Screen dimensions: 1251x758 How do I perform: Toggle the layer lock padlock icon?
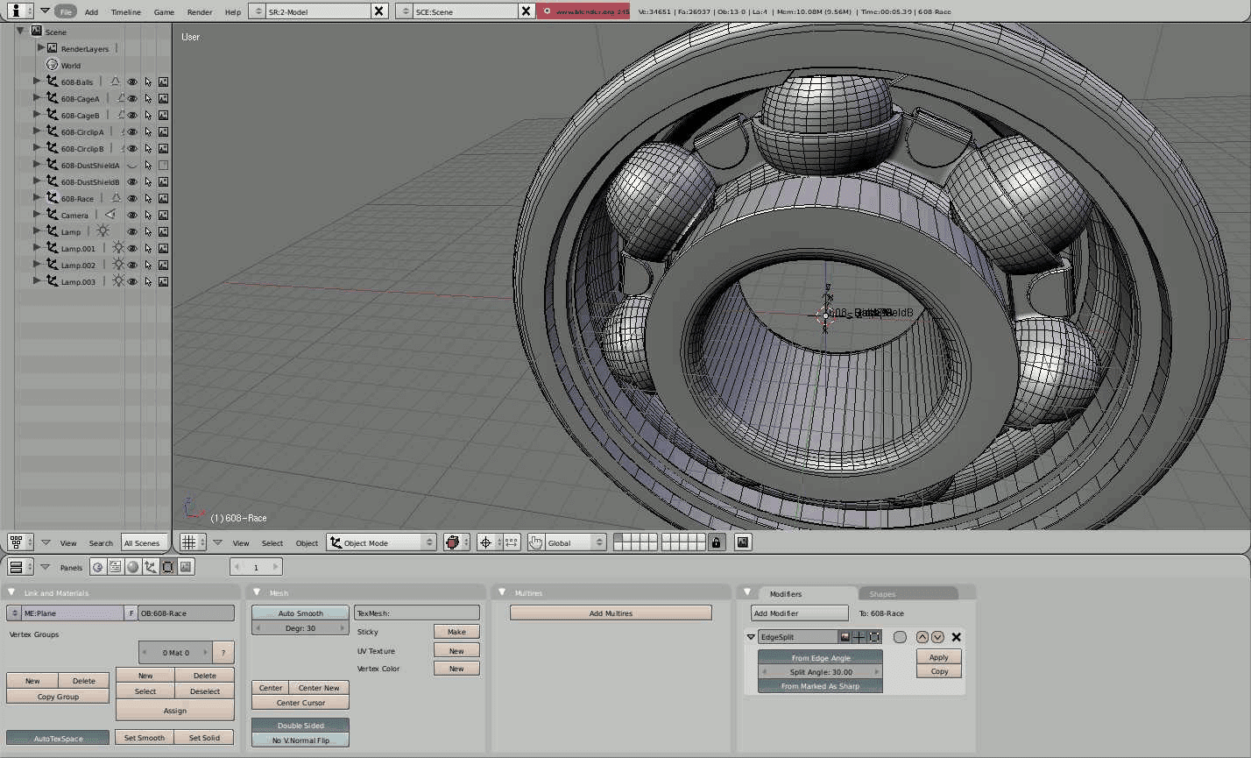(x=717, y=542)
